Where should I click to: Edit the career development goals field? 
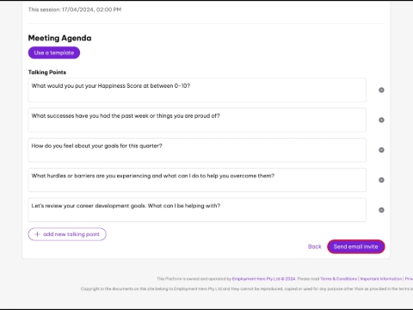[197, 210]
